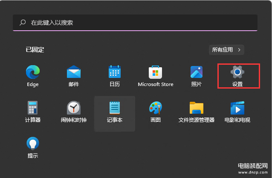Click the magnifier search icon
This screenshot has width=272, height=178.
click(x=23, y=23)
